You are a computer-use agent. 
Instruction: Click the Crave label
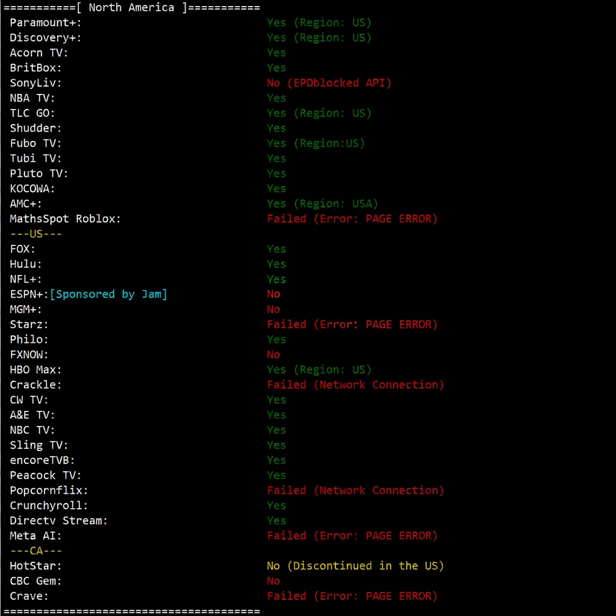click(29, 596)
